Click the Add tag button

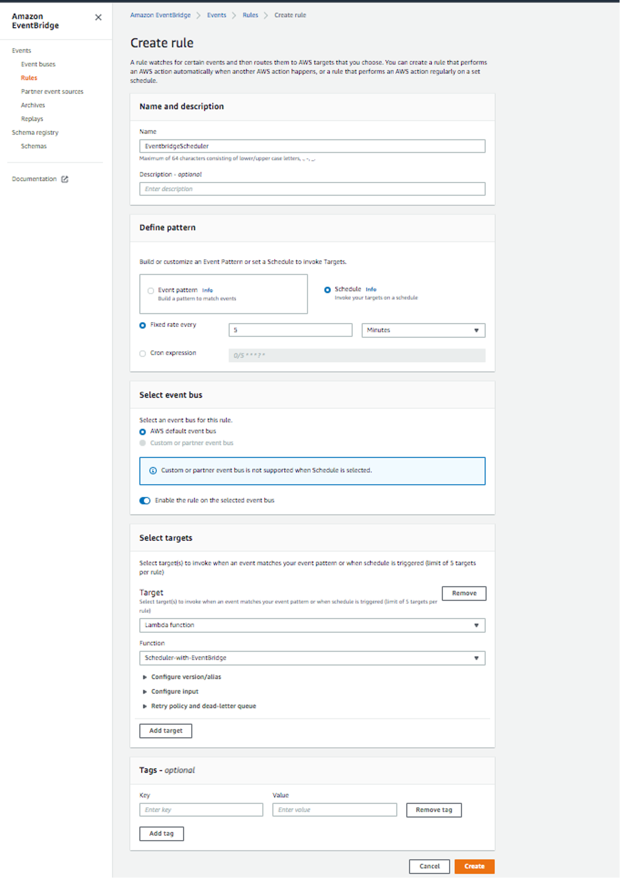point(162,834)
